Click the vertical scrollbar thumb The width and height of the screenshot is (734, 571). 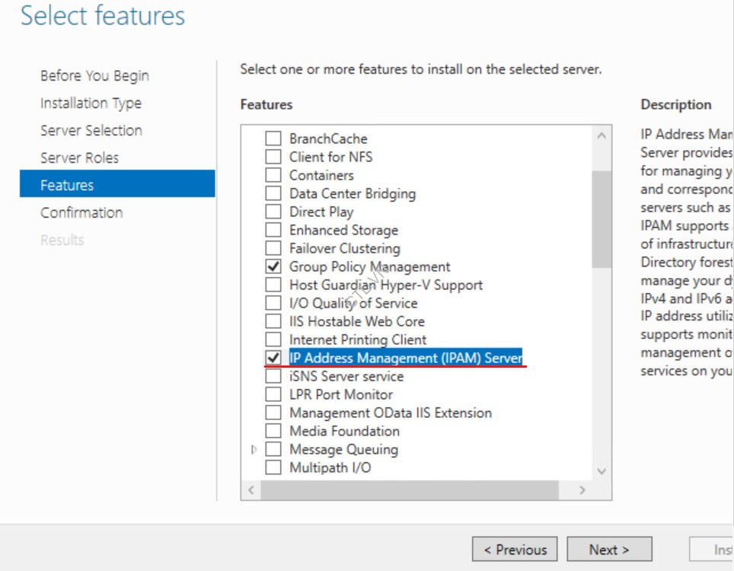coord(602,219)
